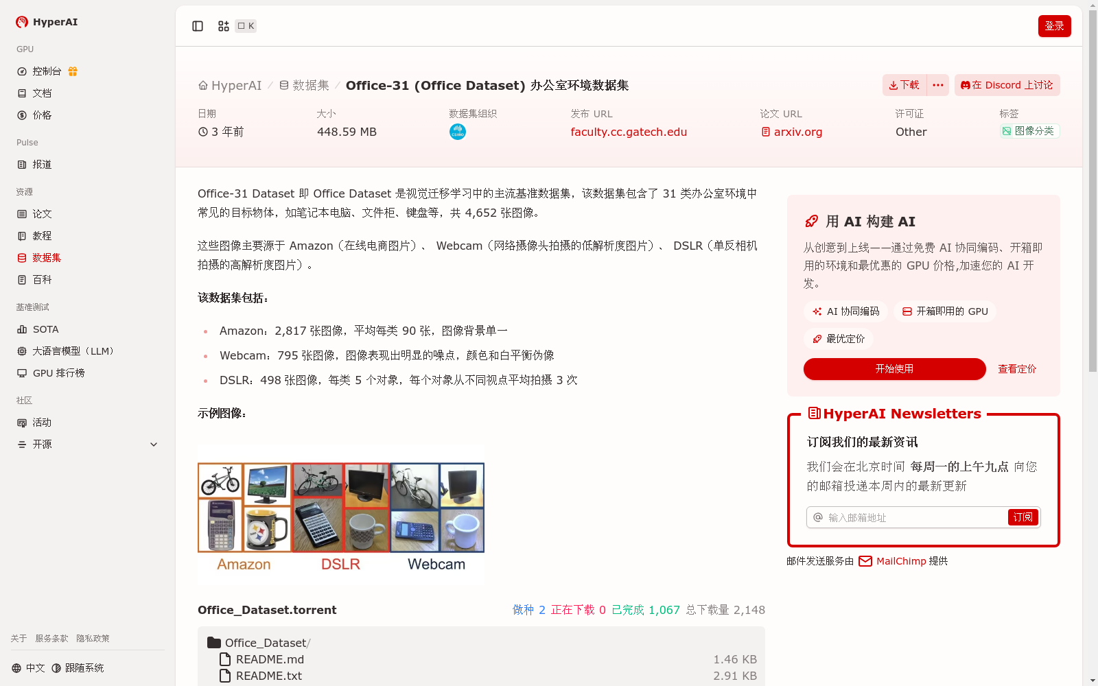Open 大语言模型（LLM） benchmarks
The height and width of the screenshot is (686, 1098).
(73, 351)
